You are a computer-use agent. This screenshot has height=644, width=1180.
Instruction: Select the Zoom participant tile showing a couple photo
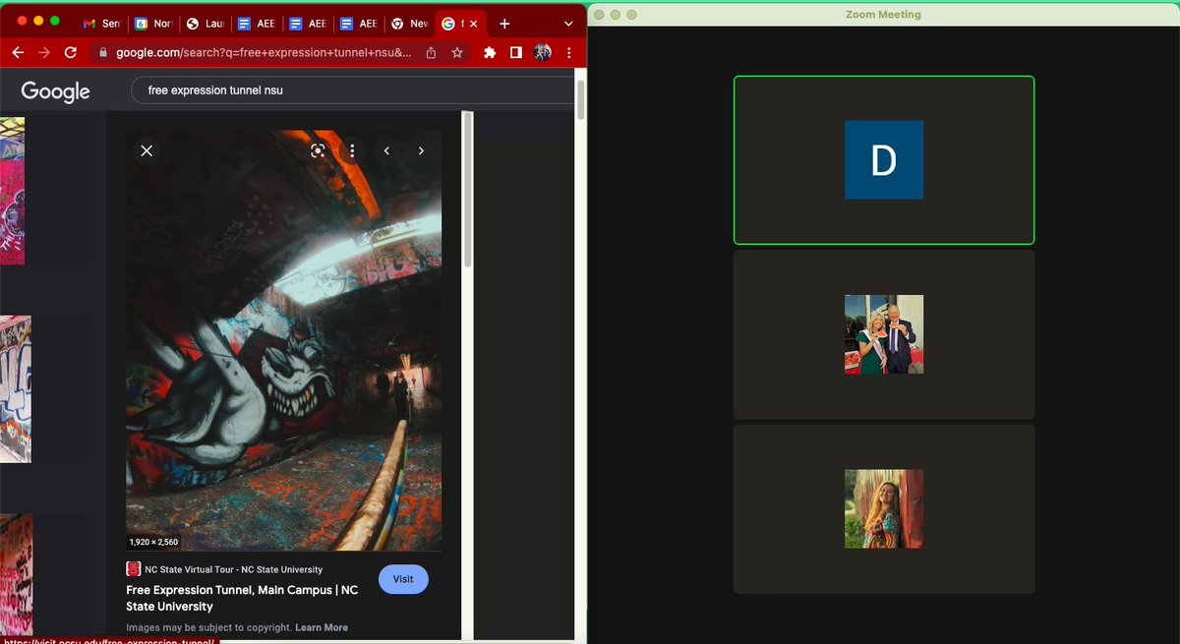coord(884,334)
